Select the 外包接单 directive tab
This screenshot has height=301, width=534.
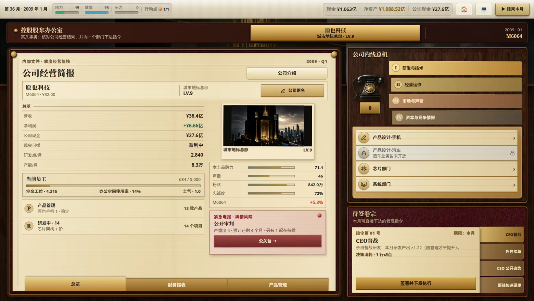(x=502, y=251)
